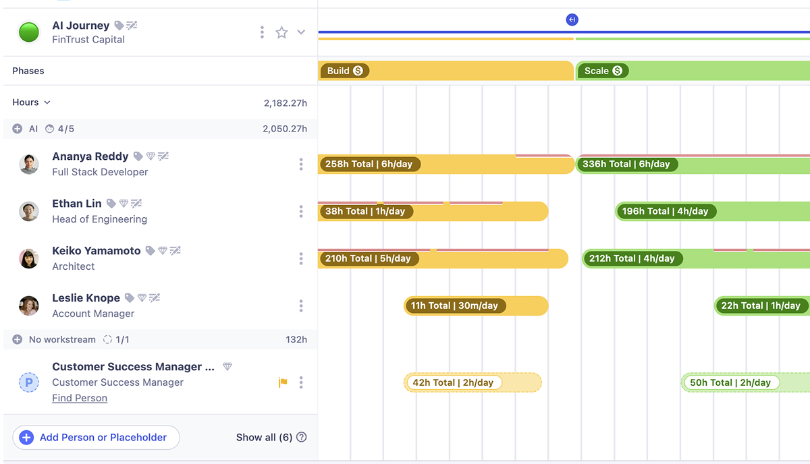Viewport: 810px width, 464px height.
Task: Click the blue jump-to marker on the timeline
Action: tap(572, 20)
